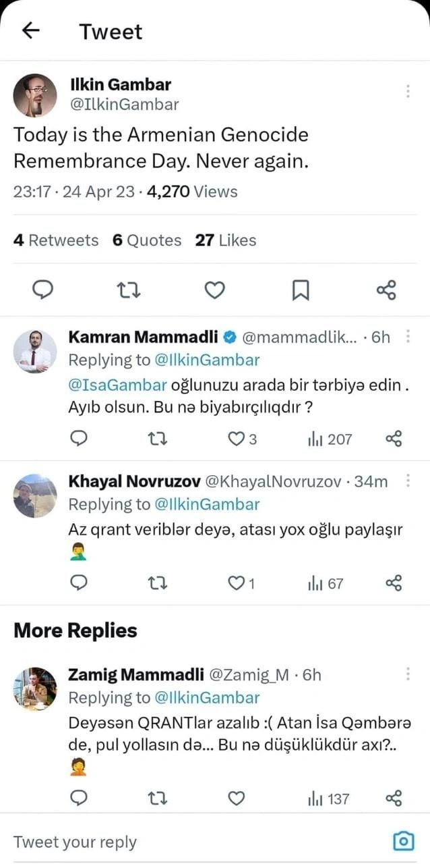Open @IlkinGambar link in Khayal's reply
Viewport: 430px width, 864px height.
click(x=207, y=504)
